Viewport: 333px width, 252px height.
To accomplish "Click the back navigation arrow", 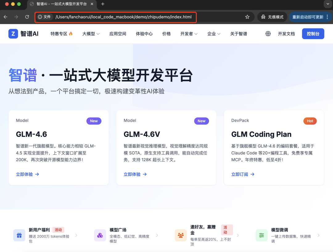I will (x=5, y=17).
